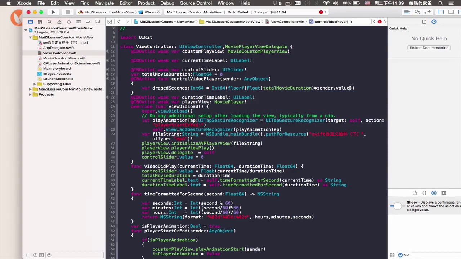Screen dimensions: 461x259
Task: Switch to the Version editor
Action: [x=428, y=12]
